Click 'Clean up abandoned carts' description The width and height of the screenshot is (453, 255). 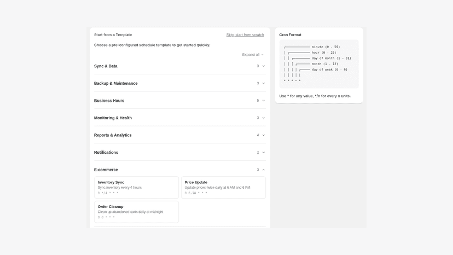tap(130, 212)
